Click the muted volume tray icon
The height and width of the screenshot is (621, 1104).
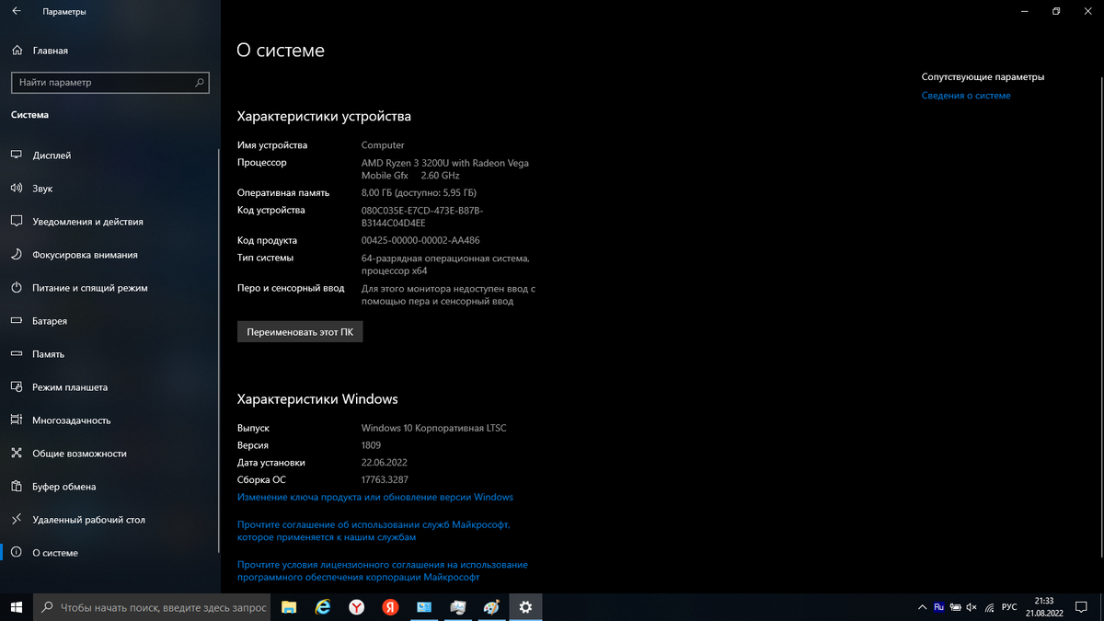(x=972, y=607)
